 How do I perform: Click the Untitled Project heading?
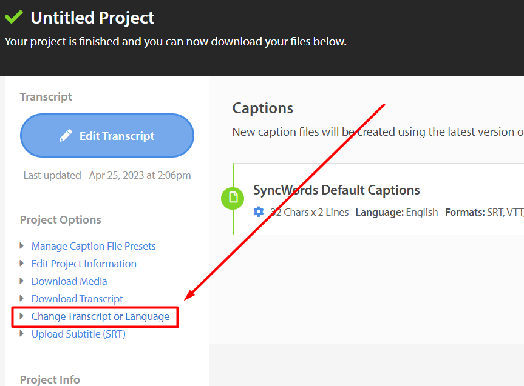tap(92, 18)
